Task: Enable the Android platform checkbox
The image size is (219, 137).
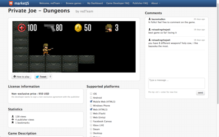Action: pyautogui.click(x=91, y=97)
